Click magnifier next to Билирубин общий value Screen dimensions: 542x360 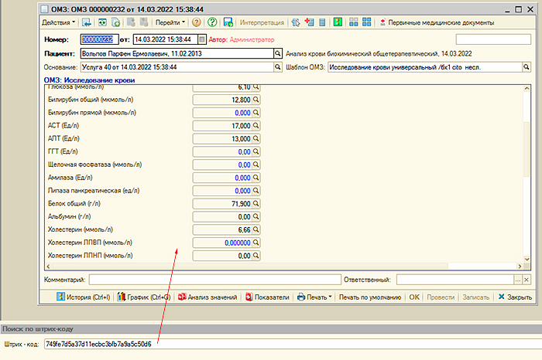[x=256, y=100]
